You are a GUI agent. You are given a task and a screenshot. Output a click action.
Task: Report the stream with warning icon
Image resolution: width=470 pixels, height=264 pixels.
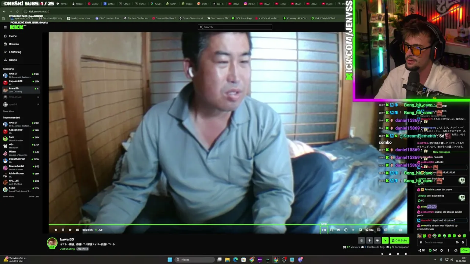390,254
